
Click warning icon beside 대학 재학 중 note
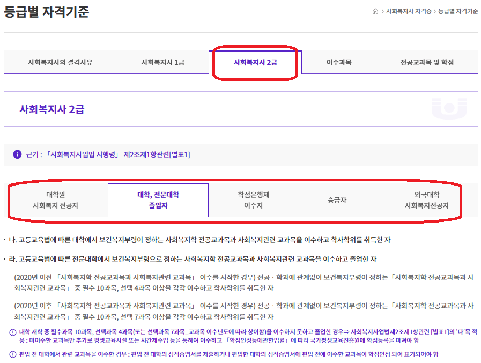coord(12,332)
